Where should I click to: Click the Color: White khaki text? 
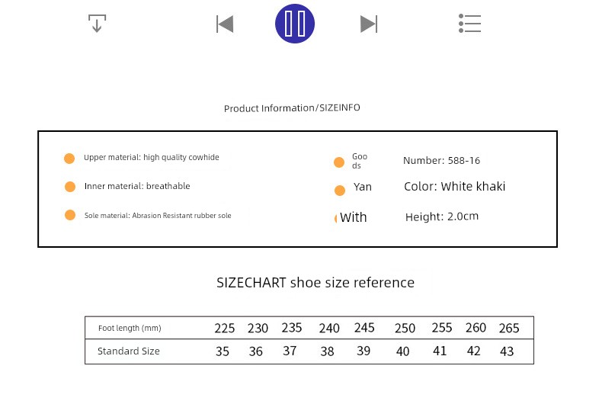coord(454,187)
